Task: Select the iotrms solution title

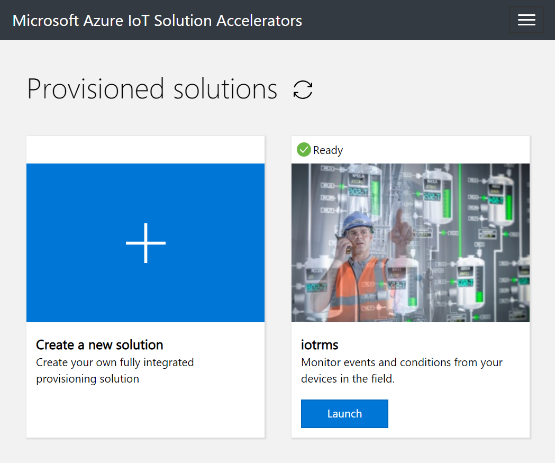Action: 319,345
